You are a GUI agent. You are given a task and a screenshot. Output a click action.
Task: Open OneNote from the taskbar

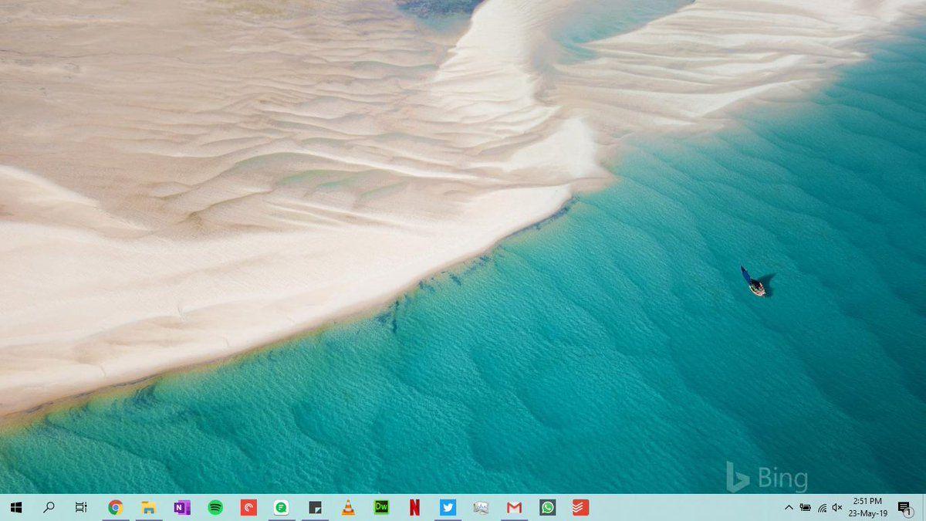pos(181,508)
